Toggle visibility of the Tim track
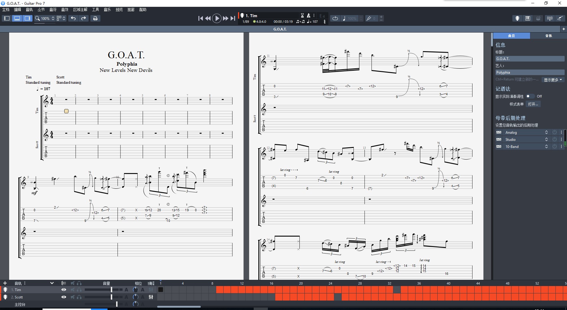The image size is (567, 310). point(63,290)
